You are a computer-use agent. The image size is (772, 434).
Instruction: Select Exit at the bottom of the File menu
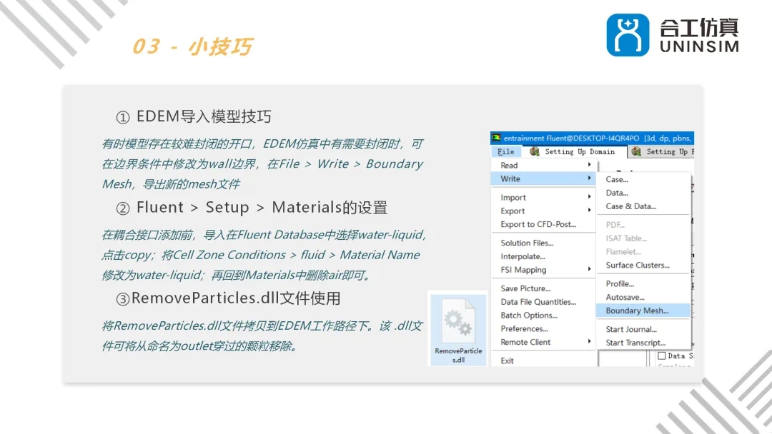click(x=508, y=360)
